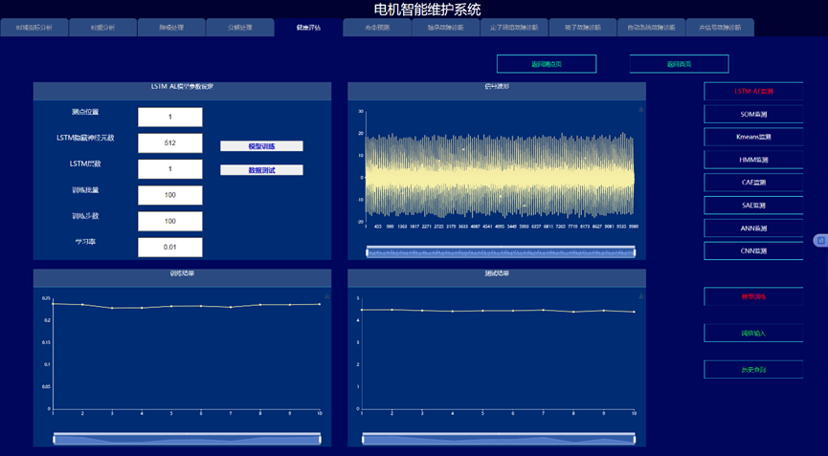Click the 学习率 input field showing 0.01
828x456 pixels.
click(x=169, y=247)
